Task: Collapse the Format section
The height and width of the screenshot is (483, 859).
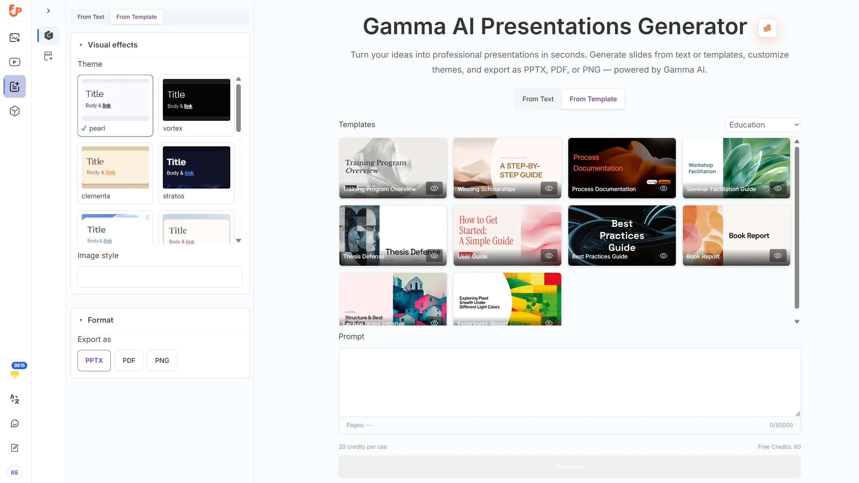Action: click(x=81, y=320)
